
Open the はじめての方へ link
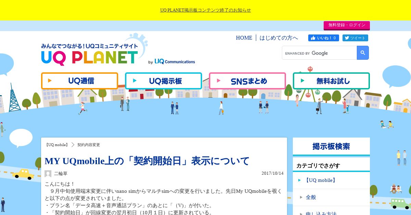tap(279, 38)
